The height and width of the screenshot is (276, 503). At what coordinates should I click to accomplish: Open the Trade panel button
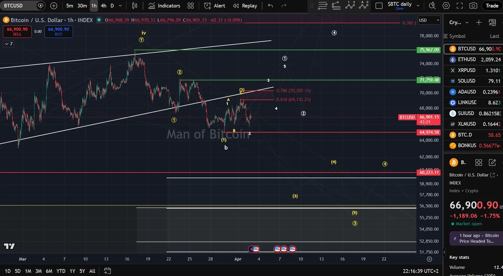(492, 6)
